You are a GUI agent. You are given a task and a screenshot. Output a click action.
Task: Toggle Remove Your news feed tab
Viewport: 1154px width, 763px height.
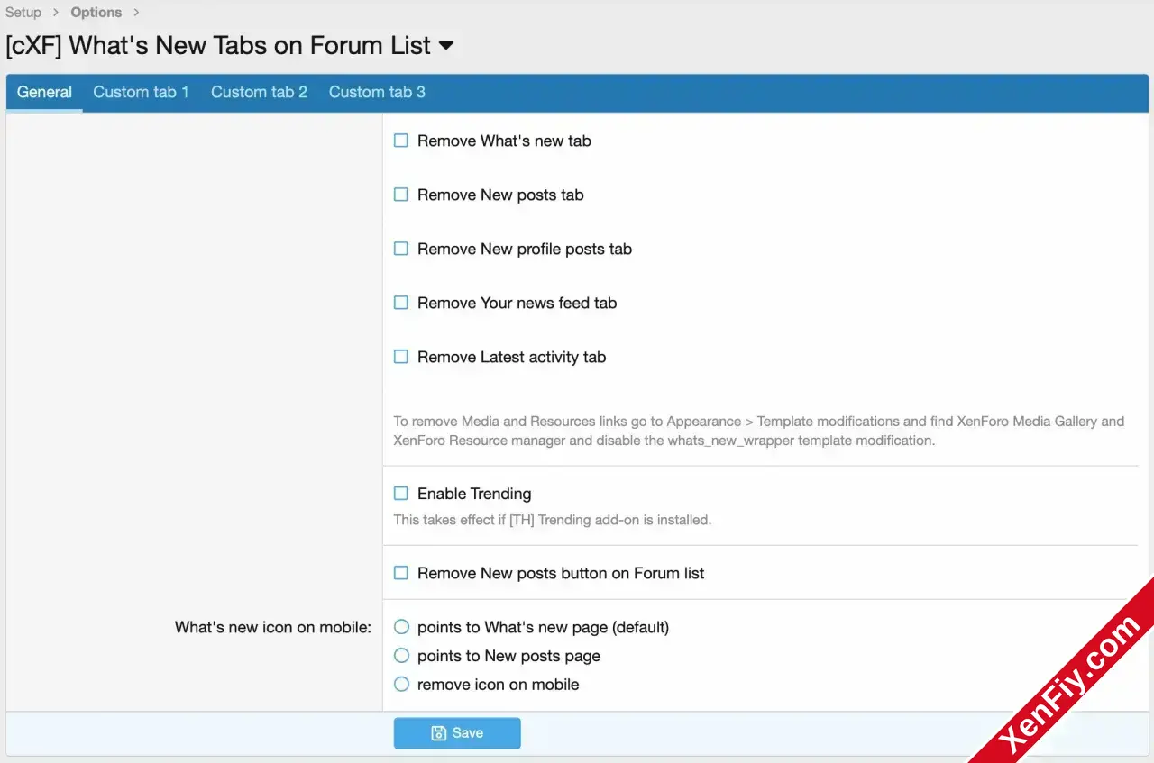(401, 303)
